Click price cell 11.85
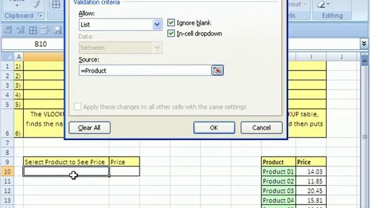370x208 pixels. (x=311, y=181)
